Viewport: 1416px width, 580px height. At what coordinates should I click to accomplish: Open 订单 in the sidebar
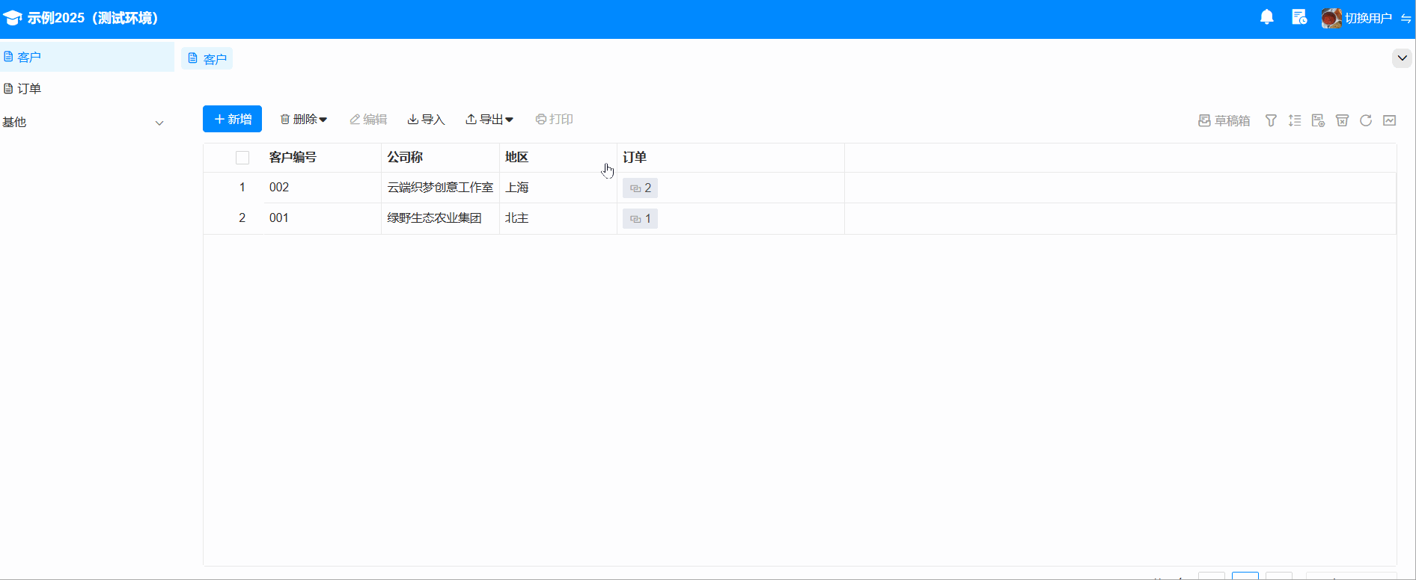point(29,89)
